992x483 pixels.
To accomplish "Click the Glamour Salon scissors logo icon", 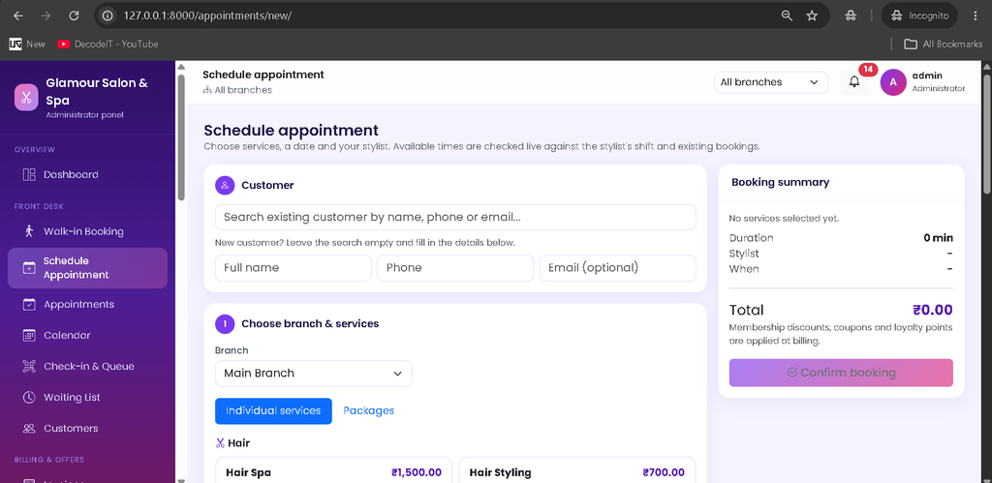I will (26, 98).
